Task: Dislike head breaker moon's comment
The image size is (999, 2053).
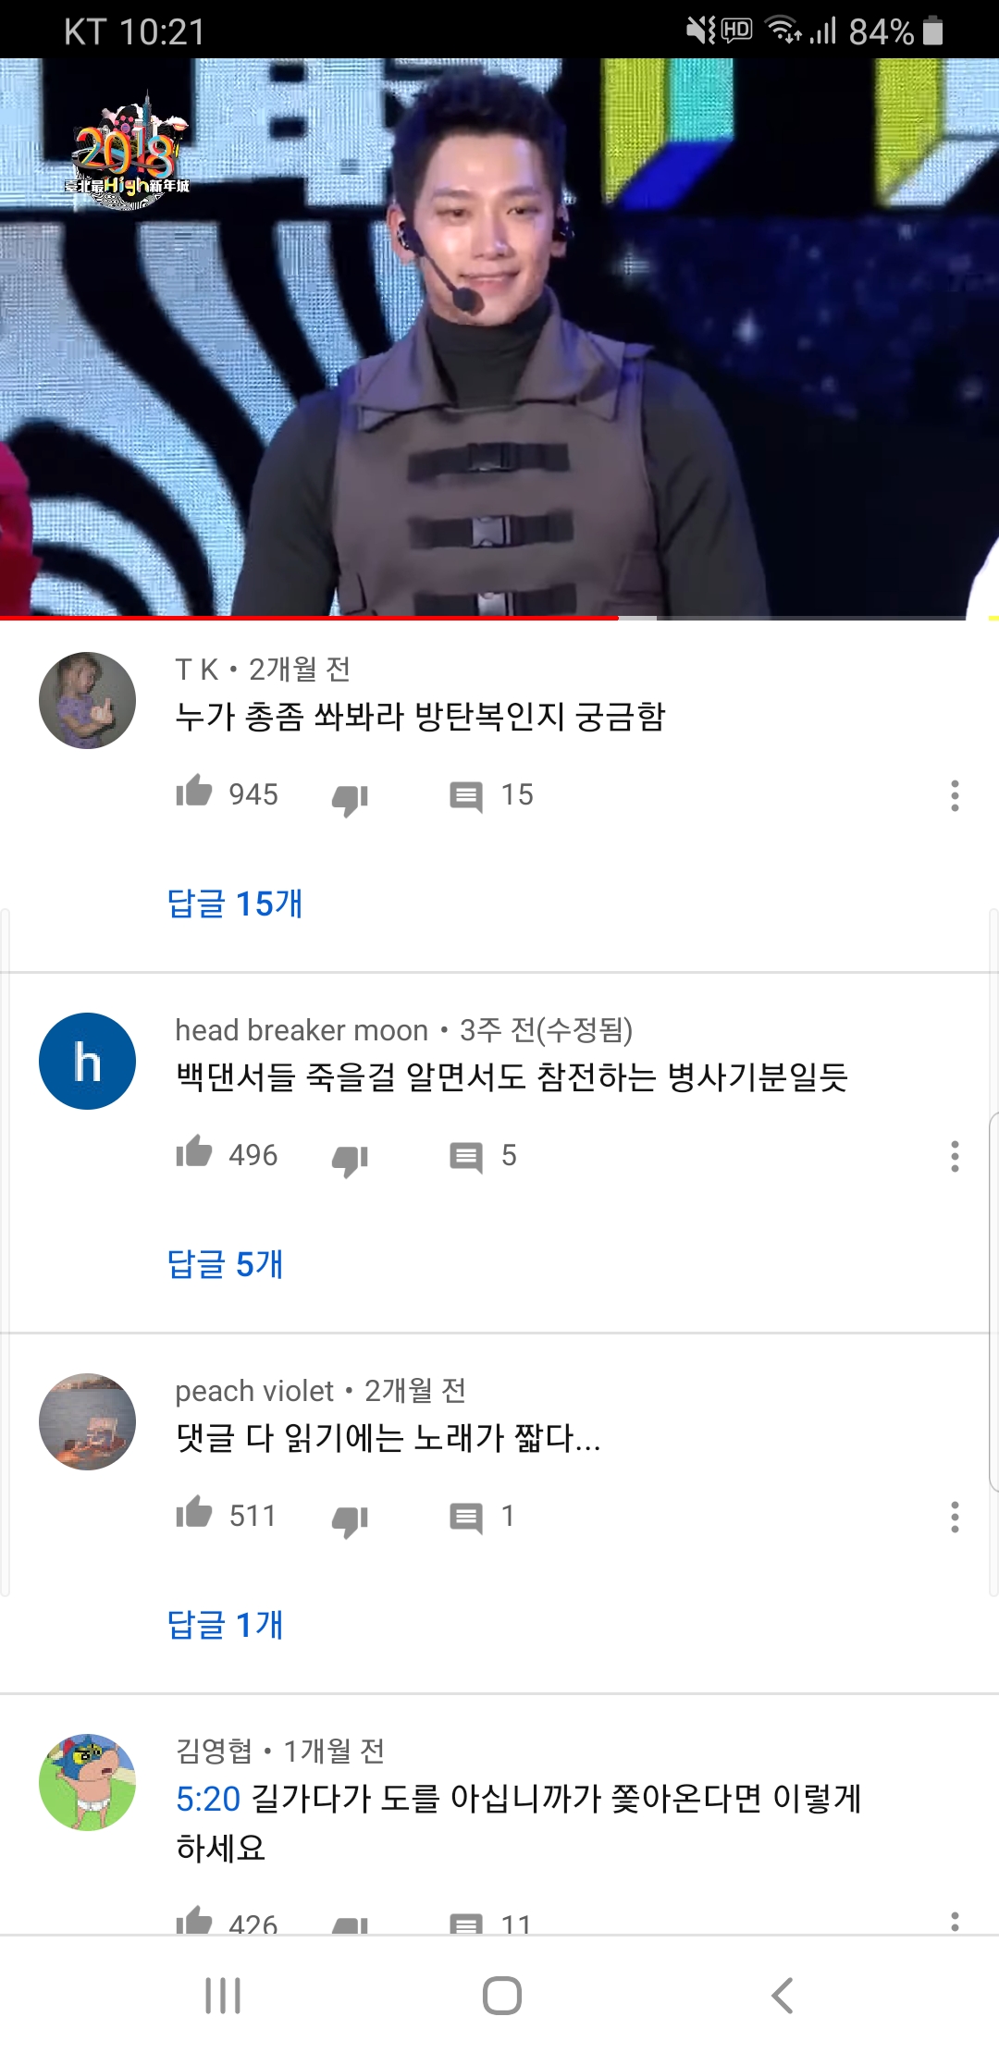Action: click(351, 1160)
